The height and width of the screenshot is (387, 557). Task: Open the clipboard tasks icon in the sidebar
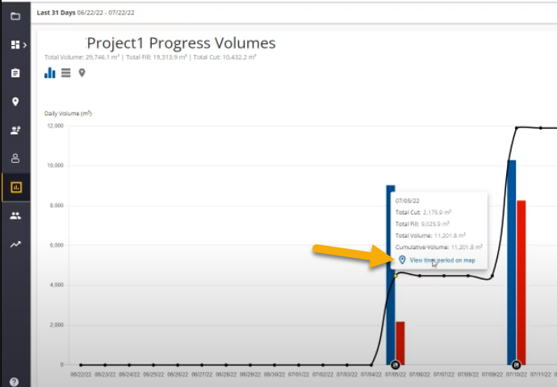click(15, 73)
